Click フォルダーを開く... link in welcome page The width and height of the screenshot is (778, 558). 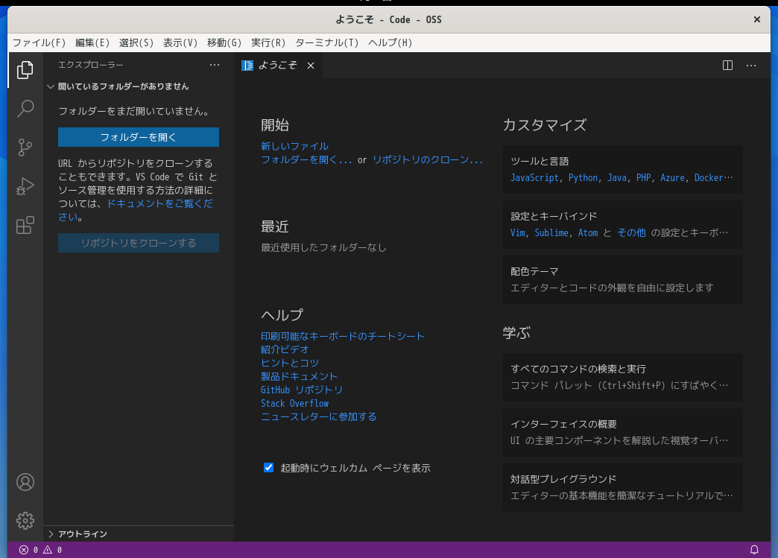[306, 159]
